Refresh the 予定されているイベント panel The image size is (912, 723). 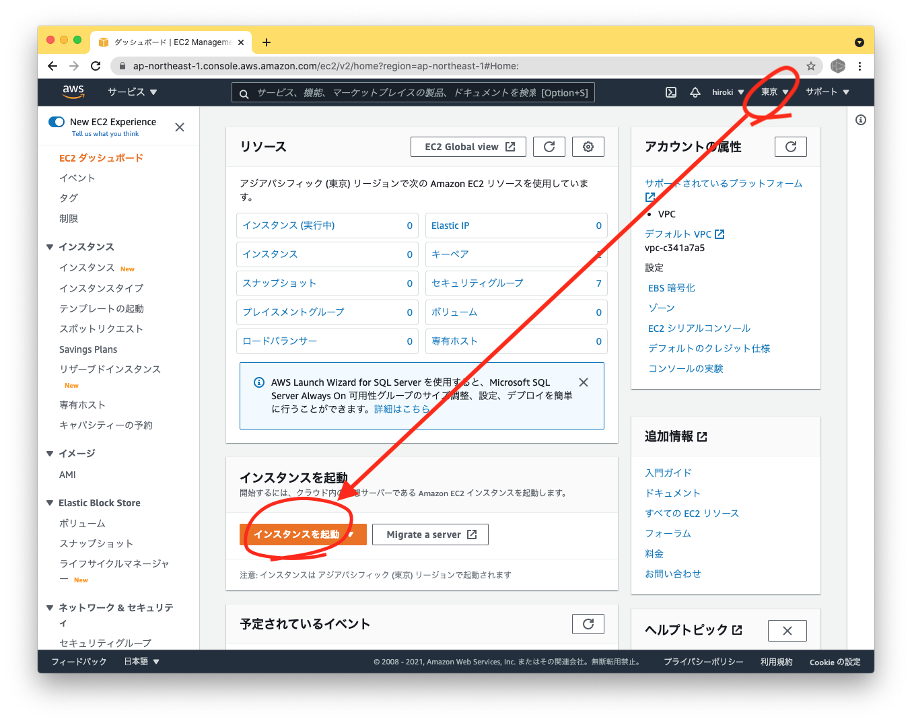[x=588, y=624]
